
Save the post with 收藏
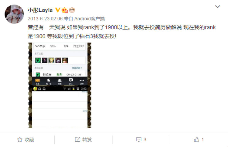(26, 140)
